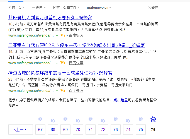Screen dimensions: 190x139
Task: Click the paw icon above page 67
Action: [40, 119]
